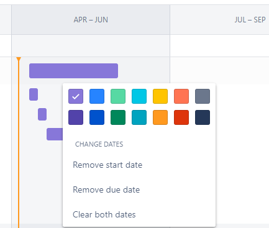Pick the orange color swatch
The image size is (269, 228).
(x=160, y=117)
